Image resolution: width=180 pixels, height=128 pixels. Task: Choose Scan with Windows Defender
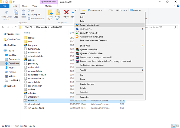[110, 41]
